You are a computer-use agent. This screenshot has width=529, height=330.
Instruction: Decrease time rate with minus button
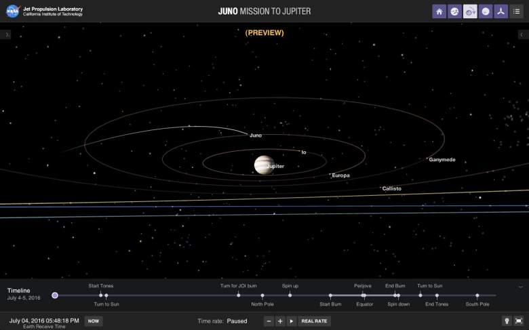[x=269, y=321]
